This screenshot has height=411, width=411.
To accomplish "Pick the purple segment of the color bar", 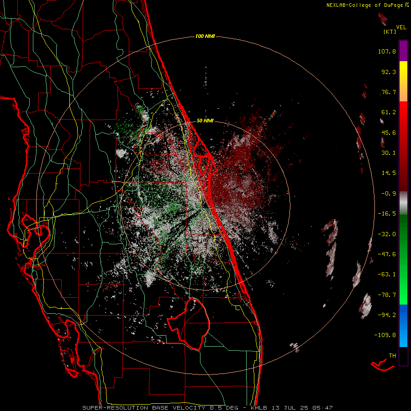I will (403, 51).
